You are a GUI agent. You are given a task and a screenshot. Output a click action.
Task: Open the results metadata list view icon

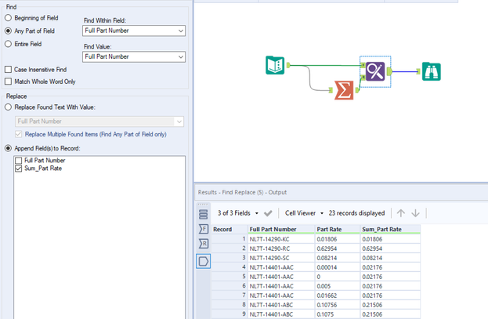click(203, 214)
